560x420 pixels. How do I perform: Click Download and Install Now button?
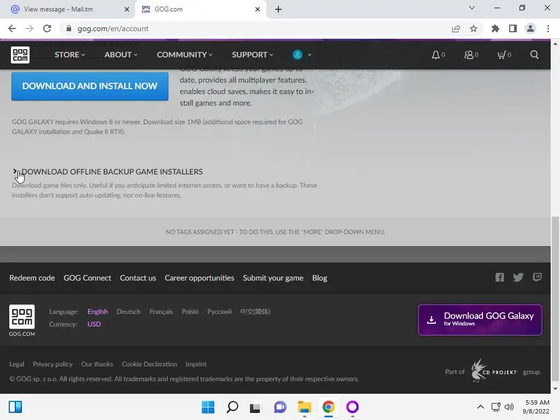pos(90,86)
